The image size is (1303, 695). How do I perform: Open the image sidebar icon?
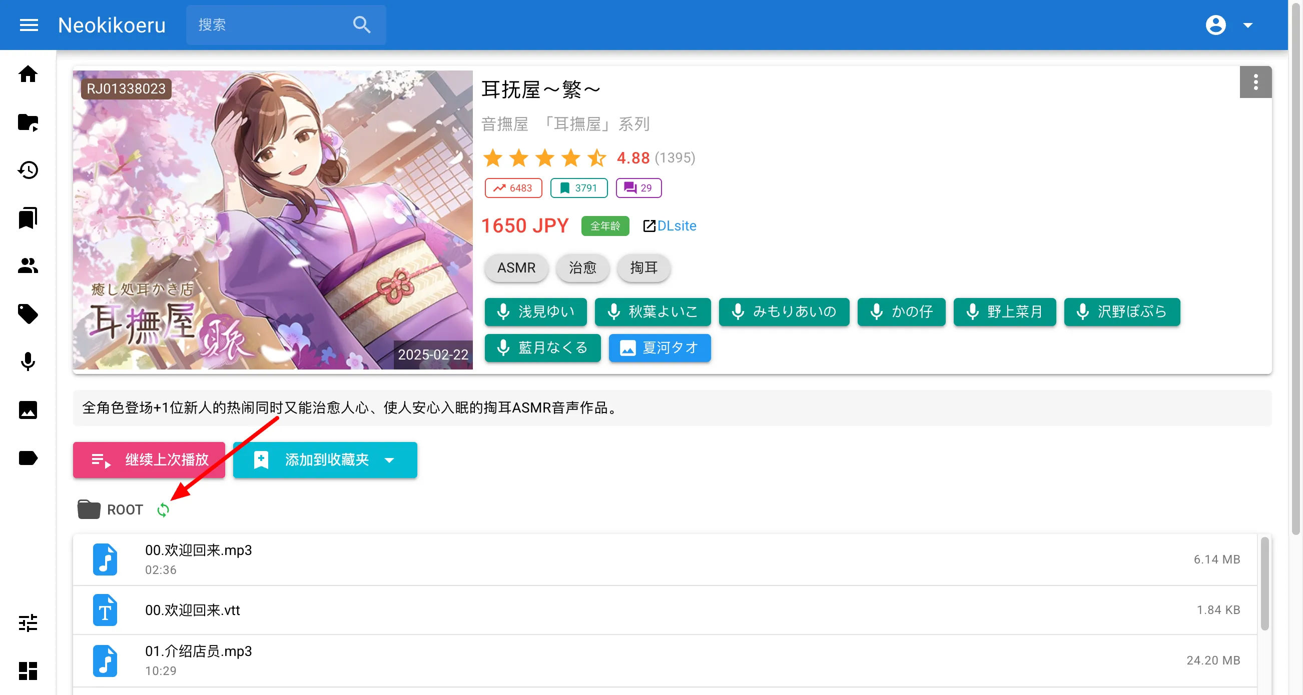click(x=28, y=410)
